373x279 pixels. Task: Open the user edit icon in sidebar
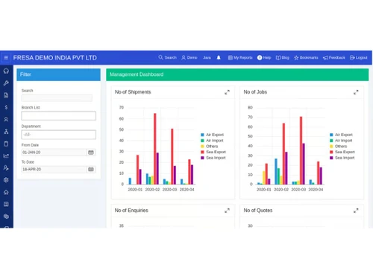point(6,168)
